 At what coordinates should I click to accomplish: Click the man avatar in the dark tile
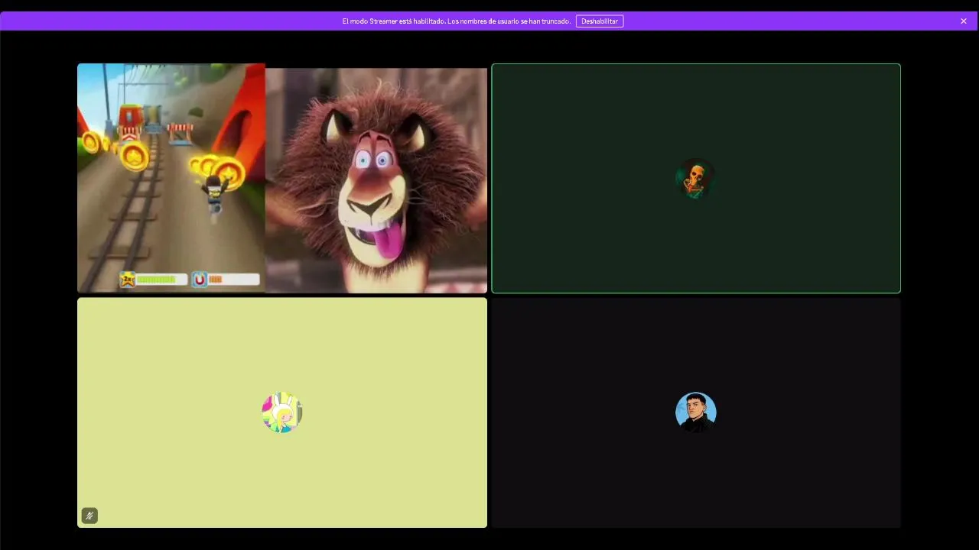point(696,412)
